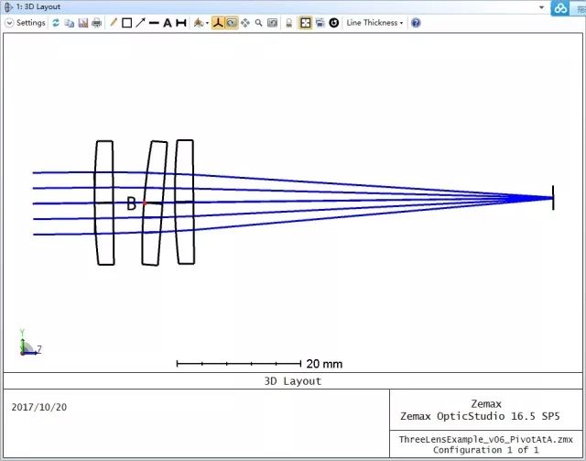Select the rectangle drawing tool
The height and width of the screenshot is (461, 586).
pos(127,23)
